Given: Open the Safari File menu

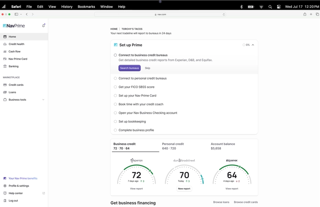Looking at the screenshot, I should (29, 7).
